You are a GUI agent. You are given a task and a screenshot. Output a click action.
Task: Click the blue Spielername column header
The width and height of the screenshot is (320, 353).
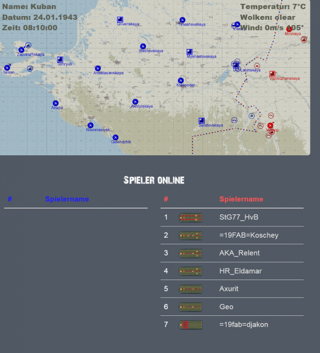(x=67, y=199)
